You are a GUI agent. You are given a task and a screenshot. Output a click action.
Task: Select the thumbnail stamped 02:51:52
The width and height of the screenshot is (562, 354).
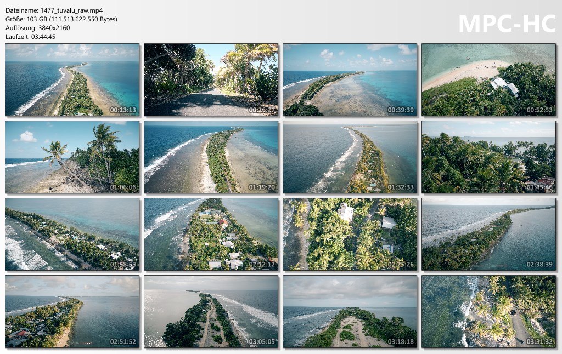point(72,312)
